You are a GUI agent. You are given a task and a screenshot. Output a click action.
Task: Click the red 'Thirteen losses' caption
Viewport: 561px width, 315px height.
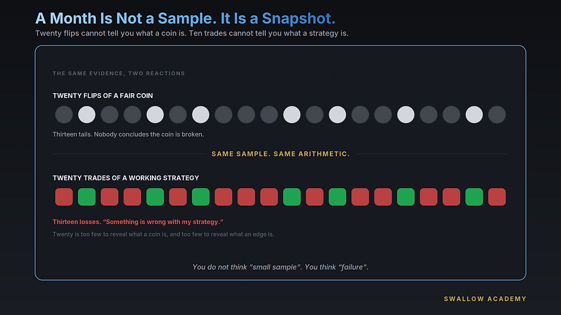tap(138, 222)
